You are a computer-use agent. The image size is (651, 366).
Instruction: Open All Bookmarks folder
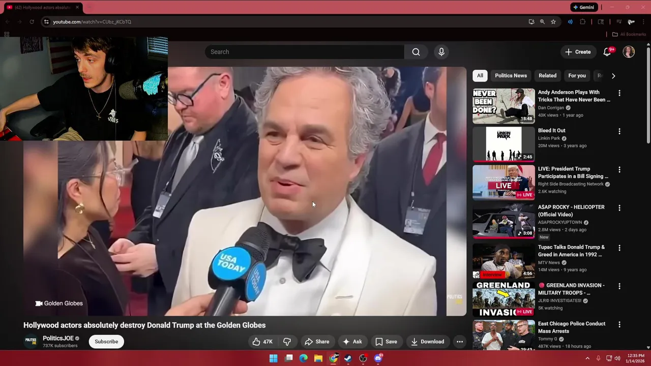629,35
